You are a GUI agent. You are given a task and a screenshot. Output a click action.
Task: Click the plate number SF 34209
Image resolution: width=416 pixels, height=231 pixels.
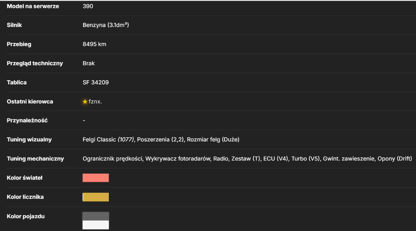click(96, 82)
